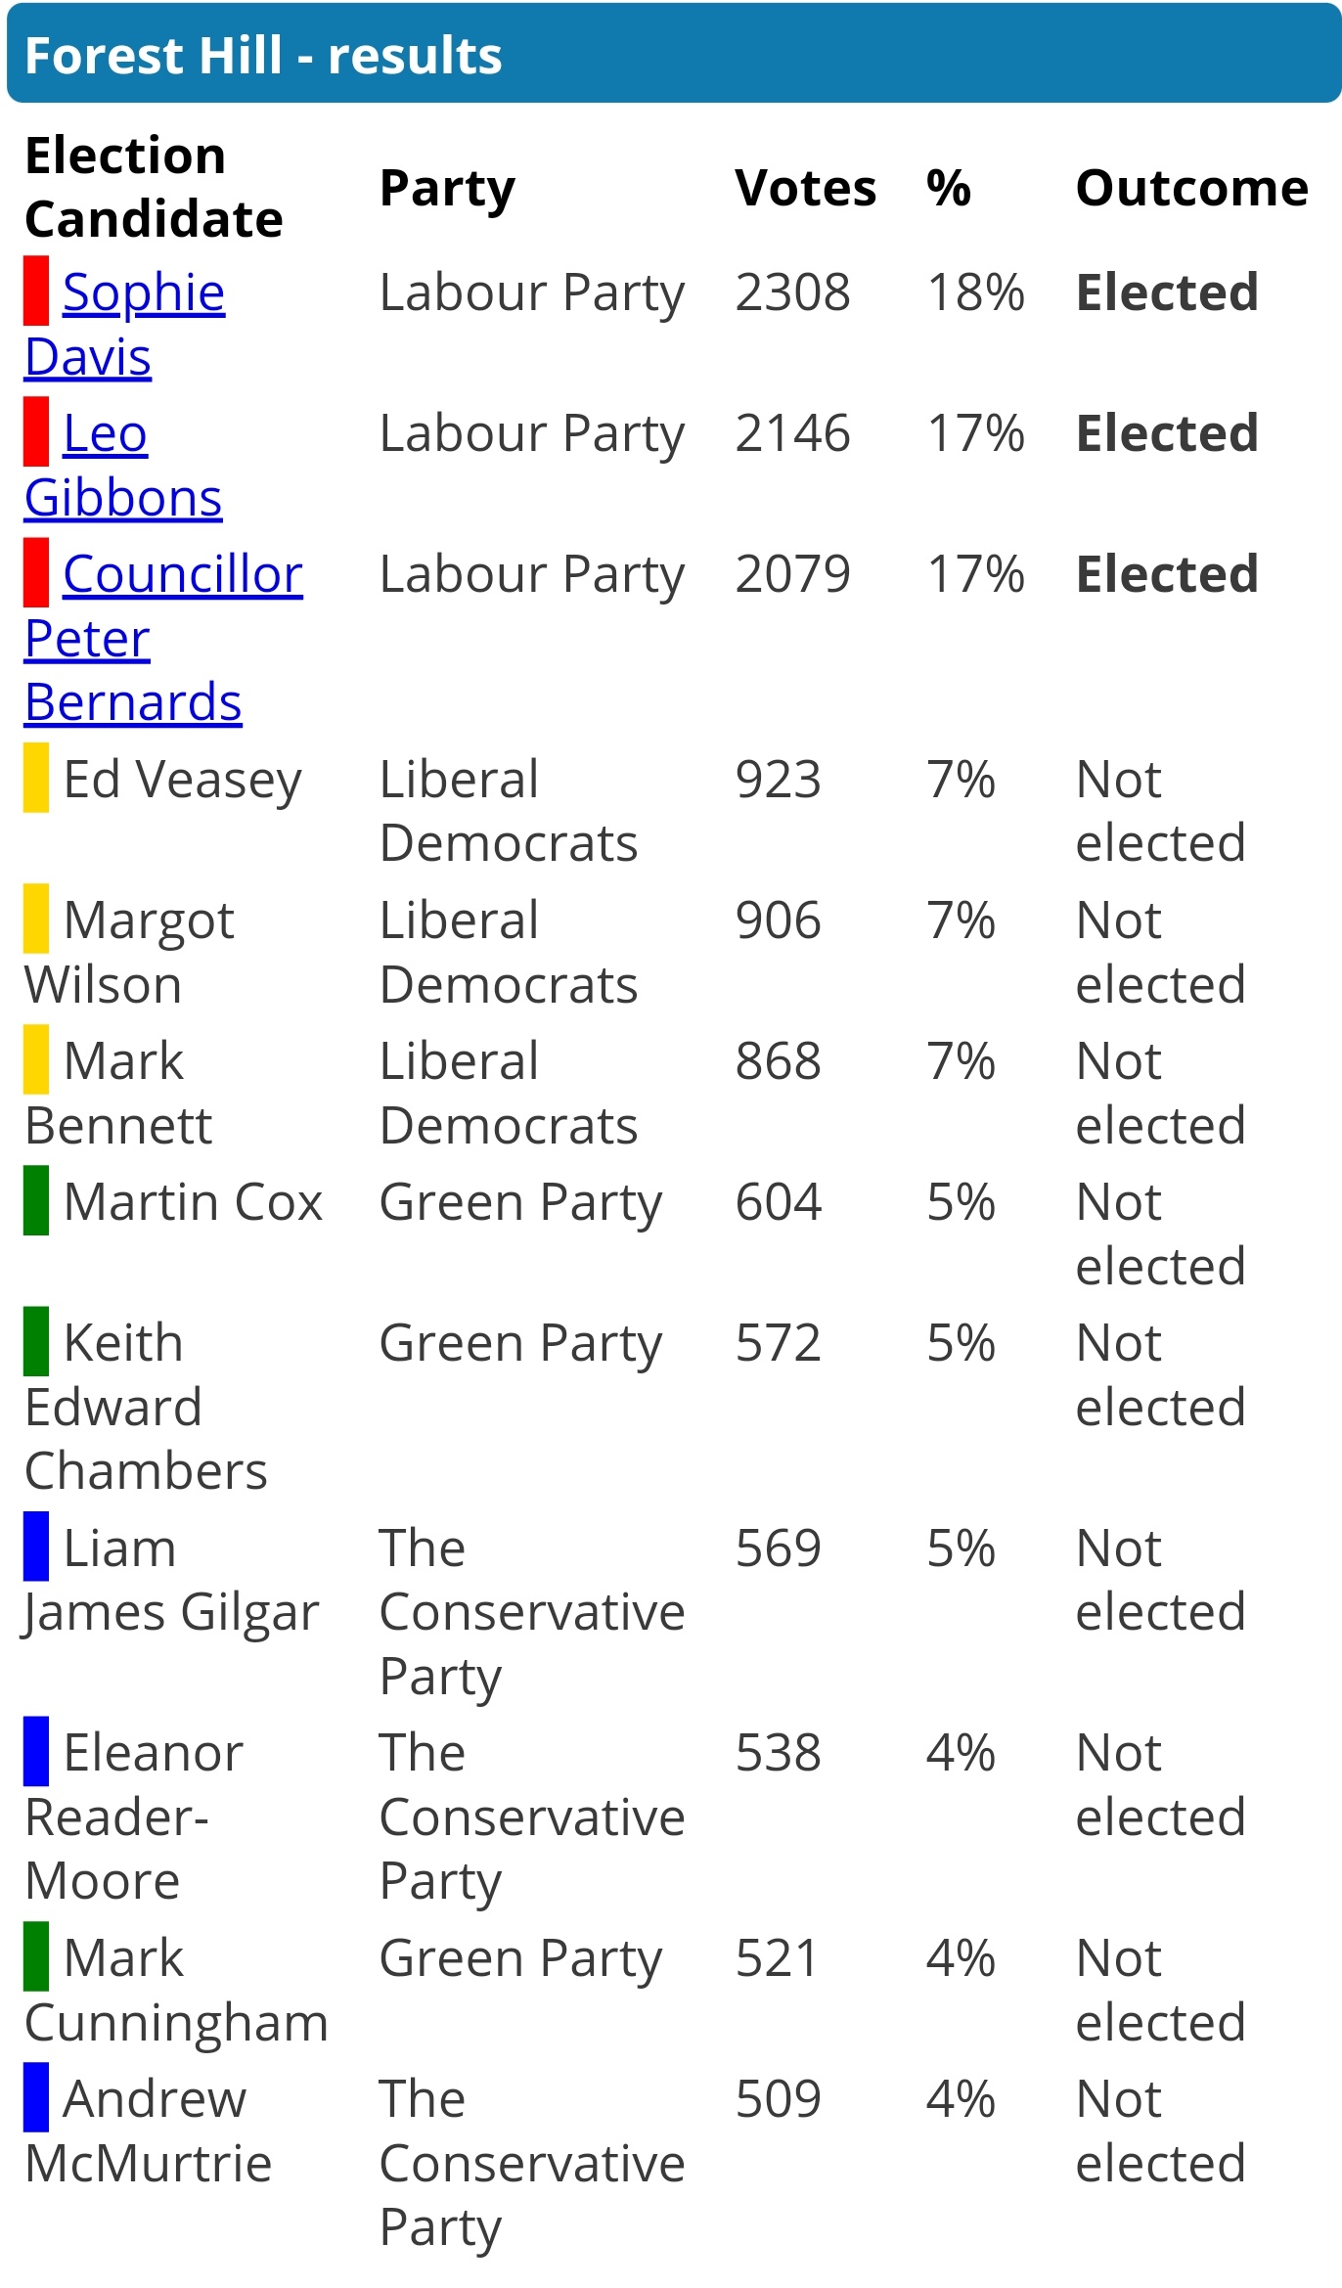Open the Sophie Davis candidate link
1342x2288 pixels.
click(x=143, y=293)
